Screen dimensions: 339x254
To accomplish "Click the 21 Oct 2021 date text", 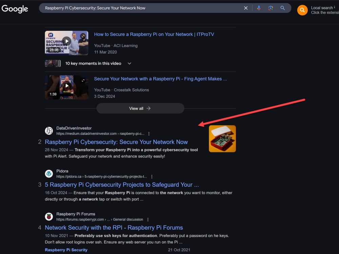I will (179, 250).
